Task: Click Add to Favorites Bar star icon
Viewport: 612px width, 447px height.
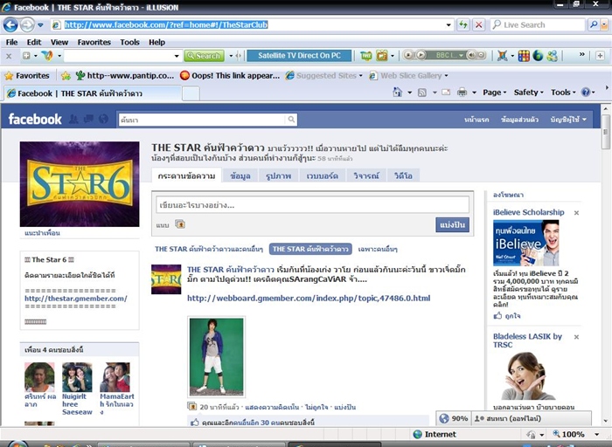Action: coord(66,76)
